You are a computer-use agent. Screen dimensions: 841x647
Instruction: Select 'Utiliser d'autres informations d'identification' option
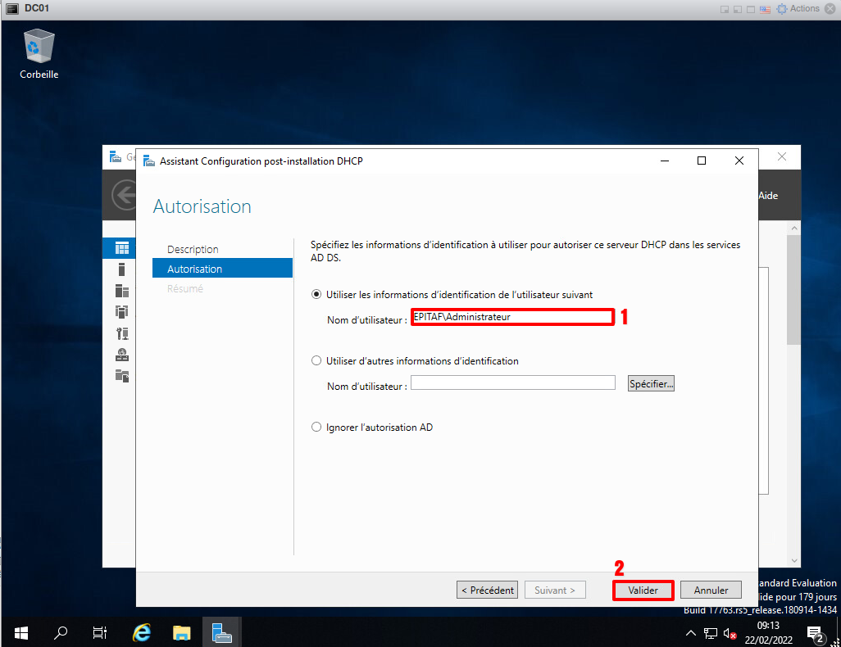point(316,360)
